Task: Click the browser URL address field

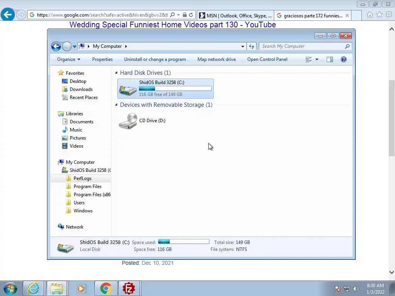Action: [x=102, y=15]
